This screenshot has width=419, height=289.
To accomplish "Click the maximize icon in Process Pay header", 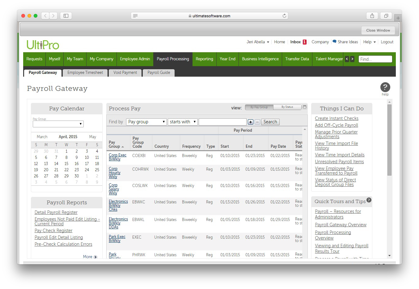I will point(305,107).
